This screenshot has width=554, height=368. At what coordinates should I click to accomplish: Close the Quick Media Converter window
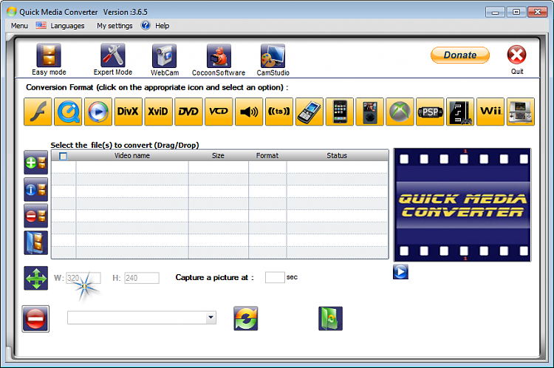[x=538, y=13]
